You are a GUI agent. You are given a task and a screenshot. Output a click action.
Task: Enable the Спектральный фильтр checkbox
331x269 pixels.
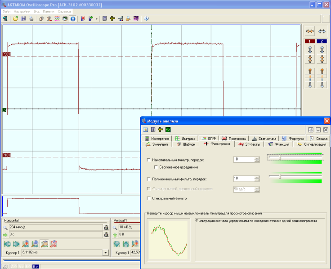149,198
